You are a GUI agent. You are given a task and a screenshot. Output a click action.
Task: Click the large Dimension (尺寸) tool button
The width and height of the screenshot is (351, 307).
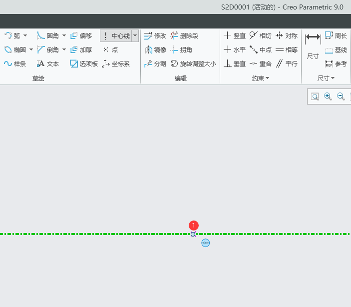coord(313,46)
